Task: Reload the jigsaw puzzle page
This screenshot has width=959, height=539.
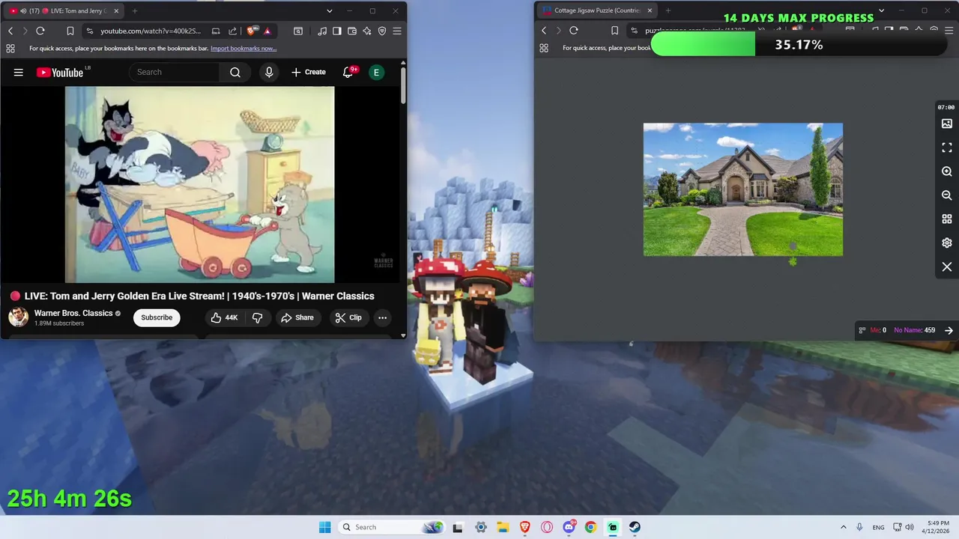Action: [574, 31]
